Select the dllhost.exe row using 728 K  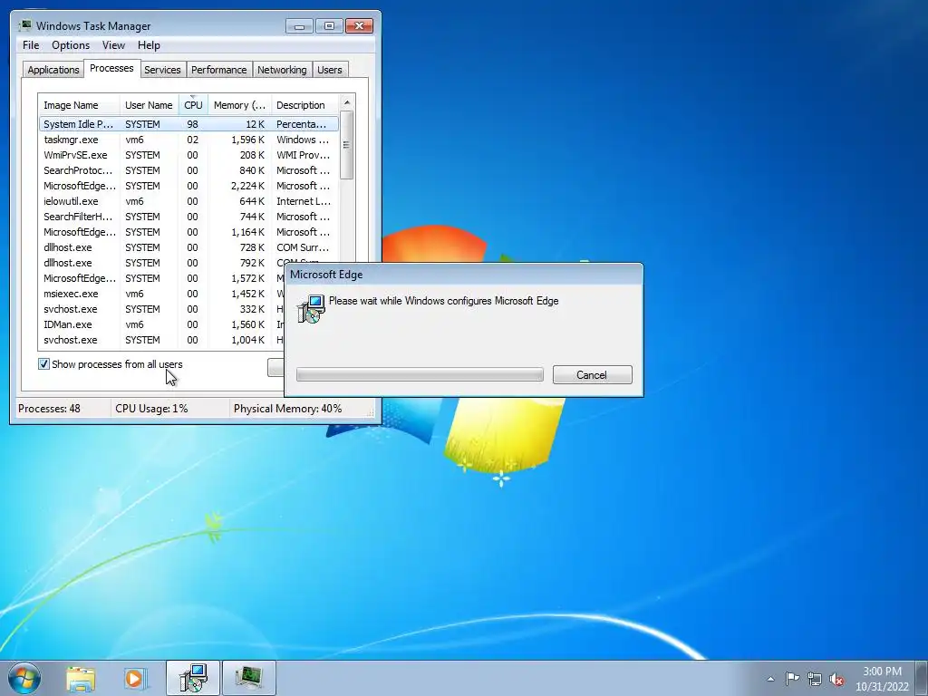[x=188, y=247]
